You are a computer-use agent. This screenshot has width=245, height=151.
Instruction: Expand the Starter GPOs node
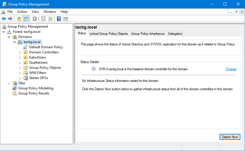20,78
